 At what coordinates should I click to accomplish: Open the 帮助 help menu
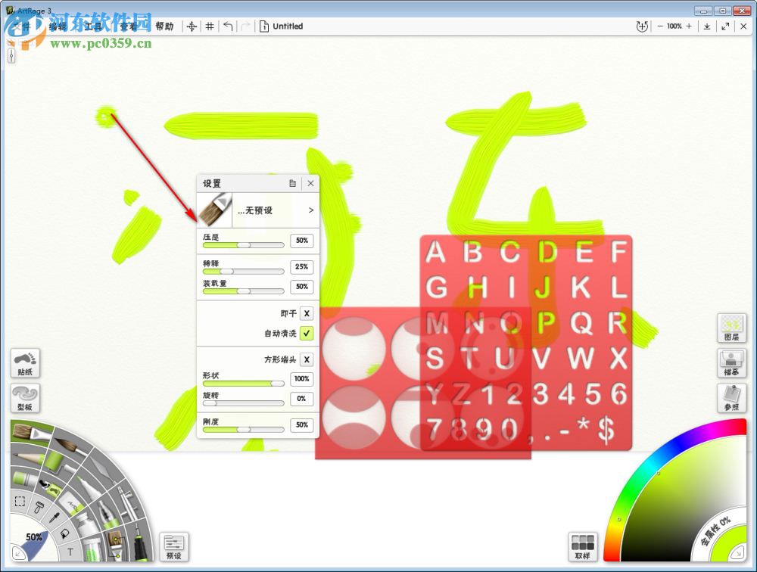166,26
